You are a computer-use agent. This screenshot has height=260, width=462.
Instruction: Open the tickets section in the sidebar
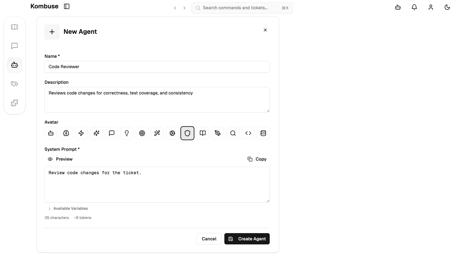pos(14,27)
